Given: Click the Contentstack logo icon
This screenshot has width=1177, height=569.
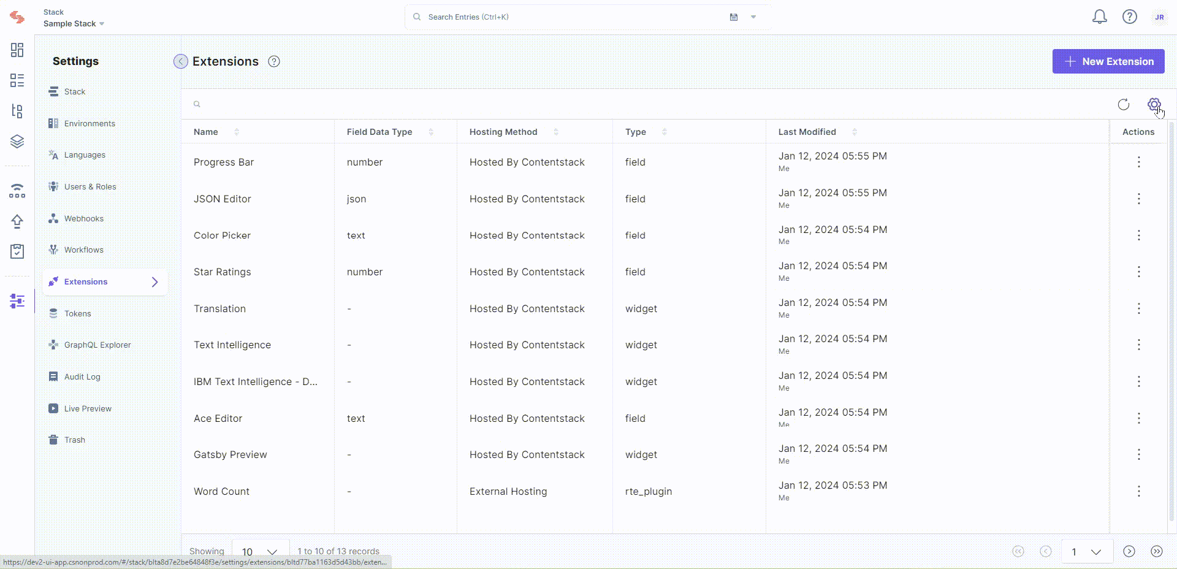Looking at the screenshot, I should pyautogui.click(x=17, y=17).
